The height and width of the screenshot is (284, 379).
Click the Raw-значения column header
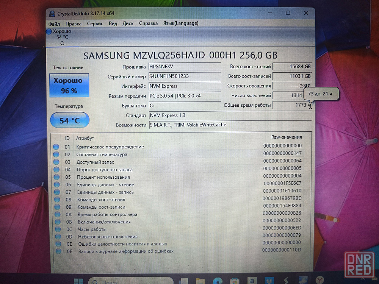[287, 137]
